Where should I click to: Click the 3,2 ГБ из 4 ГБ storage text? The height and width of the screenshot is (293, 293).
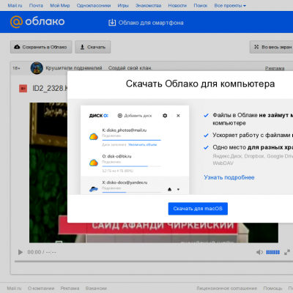pyautogui.click(x=117, y=171)
